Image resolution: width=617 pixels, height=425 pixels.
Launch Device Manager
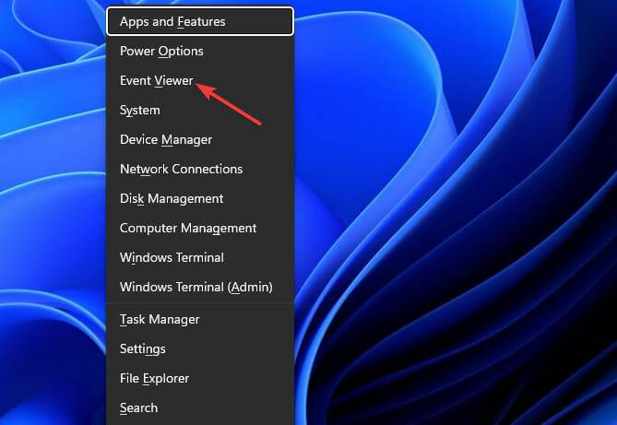coord(200,140)
